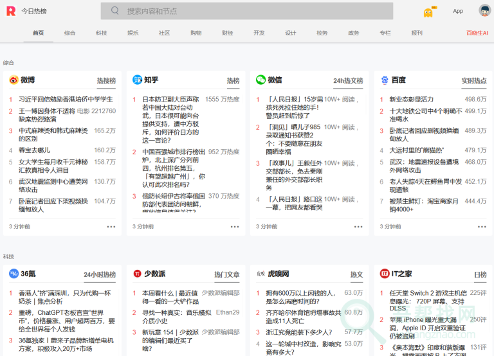Expand the Zhihu card more options
Screen dimensions: 494x356
click(x=235, y=227)
